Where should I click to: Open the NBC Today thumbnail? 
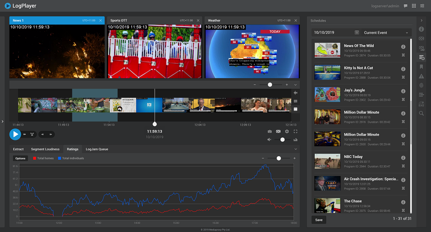[328, 161]
